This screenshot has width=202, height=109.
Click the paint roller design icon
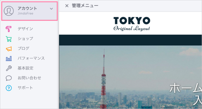tap(8, 29)
